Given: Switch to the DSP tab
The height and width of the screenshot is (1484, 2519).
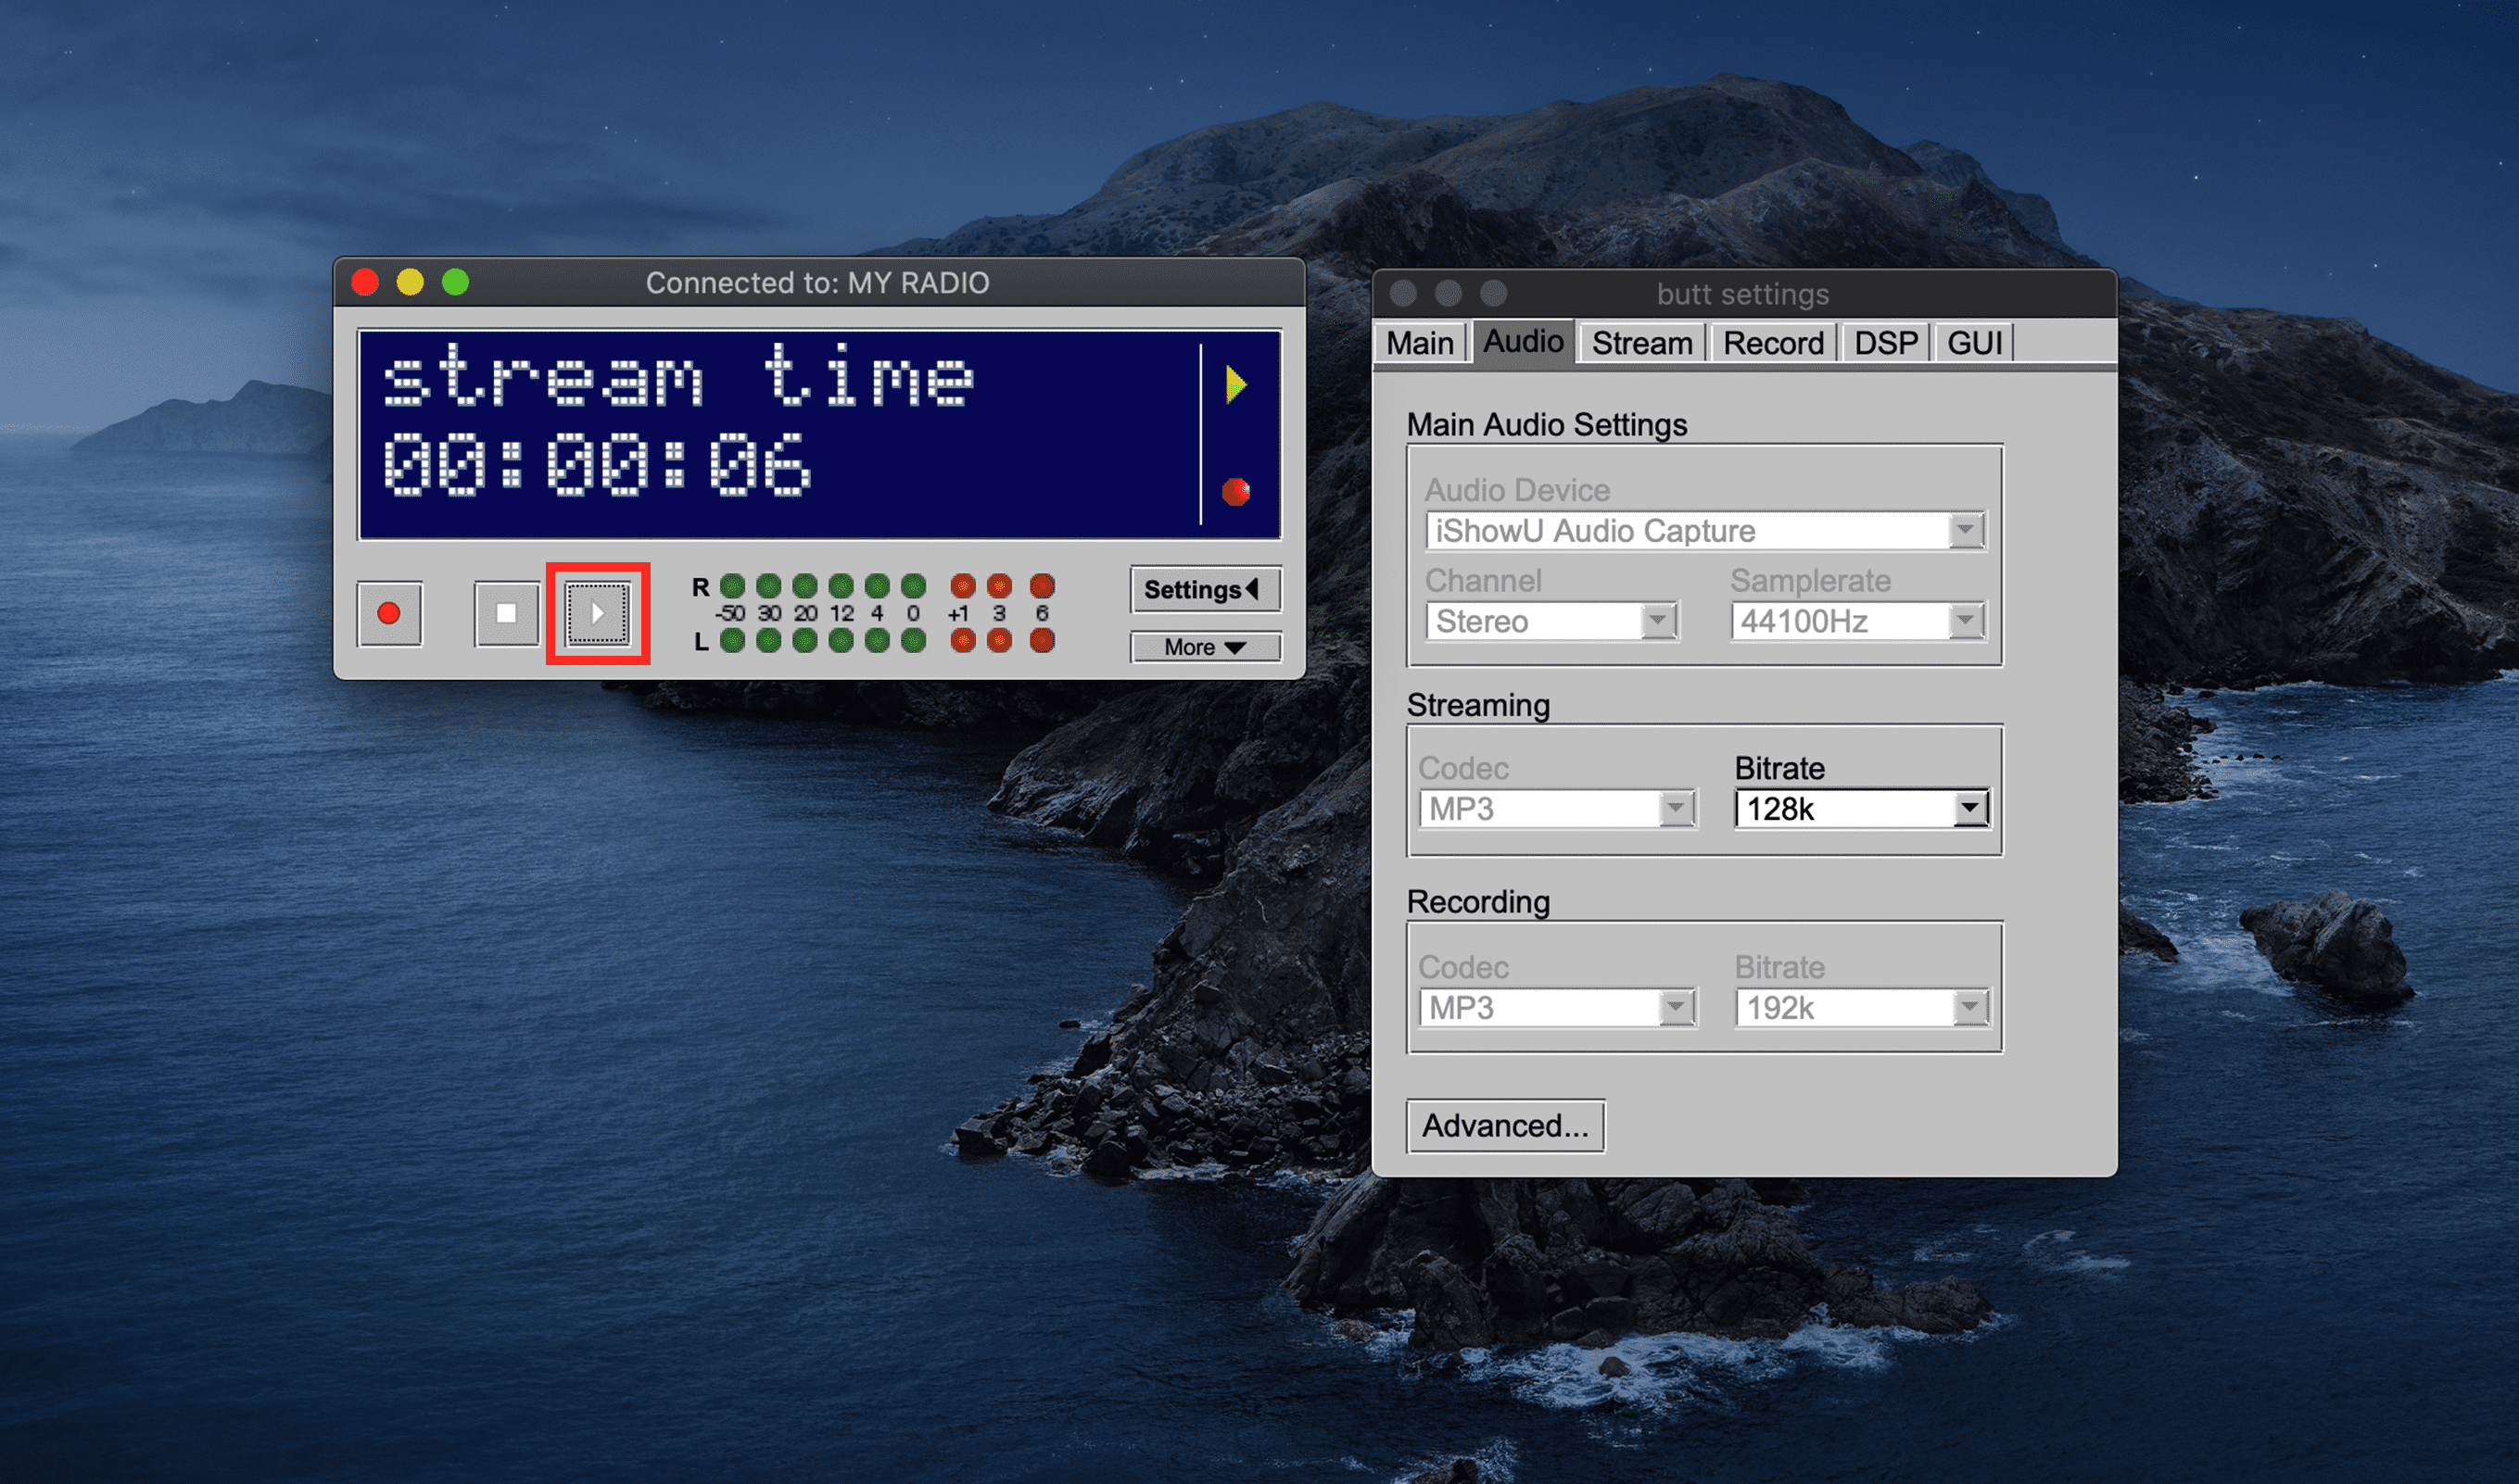Looking at the screenshot, I should [x=1885, y=343].
